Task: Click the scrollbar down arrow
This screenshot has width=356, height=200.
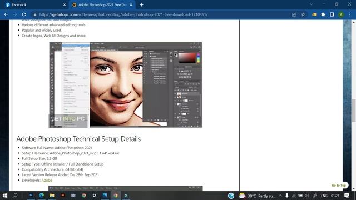Action: tap(354, 189)
